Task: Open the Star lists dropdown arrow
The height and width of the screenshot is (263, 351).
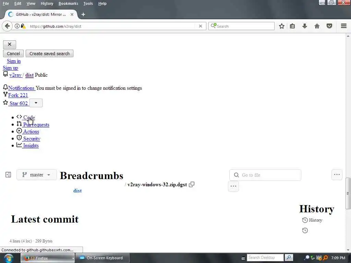Action: pyautogui.click(x=36, y=103)
